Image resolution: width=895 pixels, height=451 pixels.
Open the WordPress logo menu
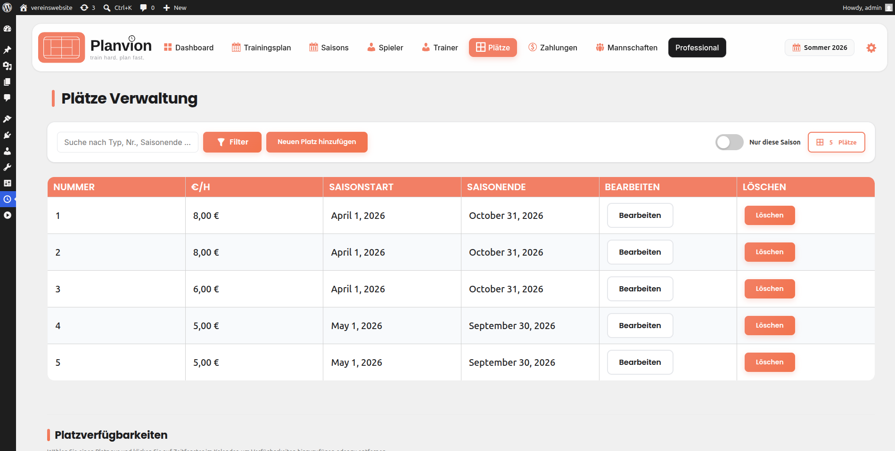tap(7, 8)
